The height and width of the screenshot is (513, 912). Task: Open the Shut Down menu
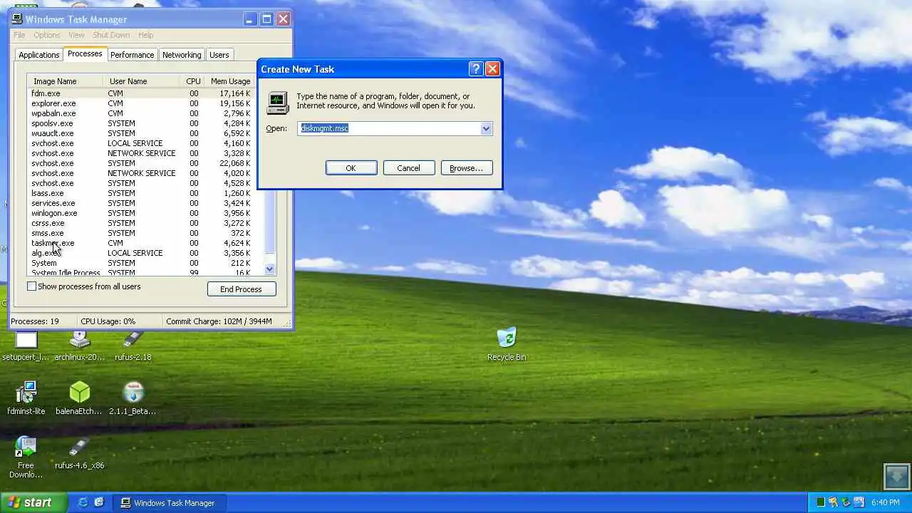(x=111, y=35)
